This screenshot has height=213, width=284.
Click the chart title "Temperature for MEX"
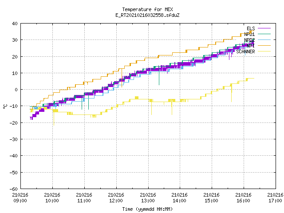(x=147, y=9)
